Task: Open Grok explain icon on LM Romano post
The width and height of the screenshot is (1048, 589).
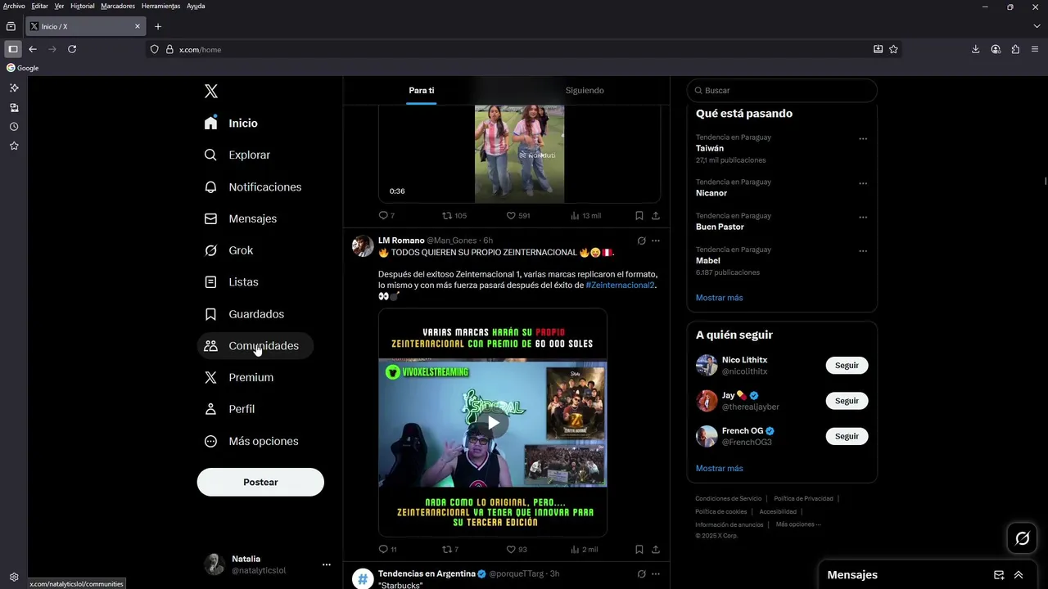Action: [x=641, y=241]
